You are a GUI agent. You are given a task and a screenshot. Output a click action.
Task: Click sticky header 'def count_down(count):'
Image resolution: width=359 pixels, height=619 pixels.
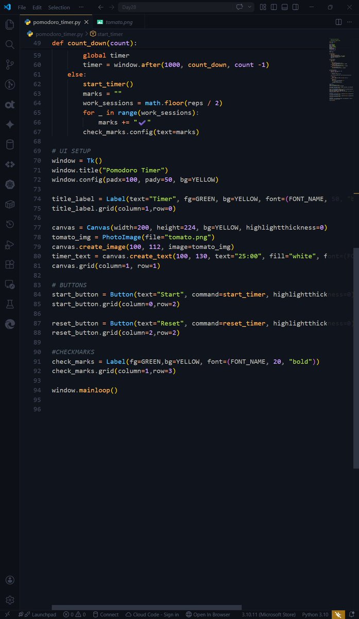(x=94, y=43)
